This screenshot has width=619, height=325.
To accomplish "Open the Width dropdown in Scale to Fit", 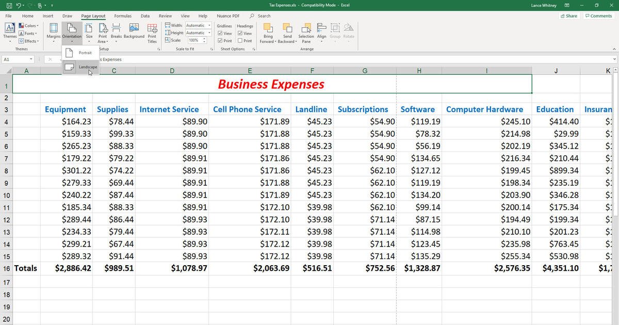I will click(x=210, y=25).
